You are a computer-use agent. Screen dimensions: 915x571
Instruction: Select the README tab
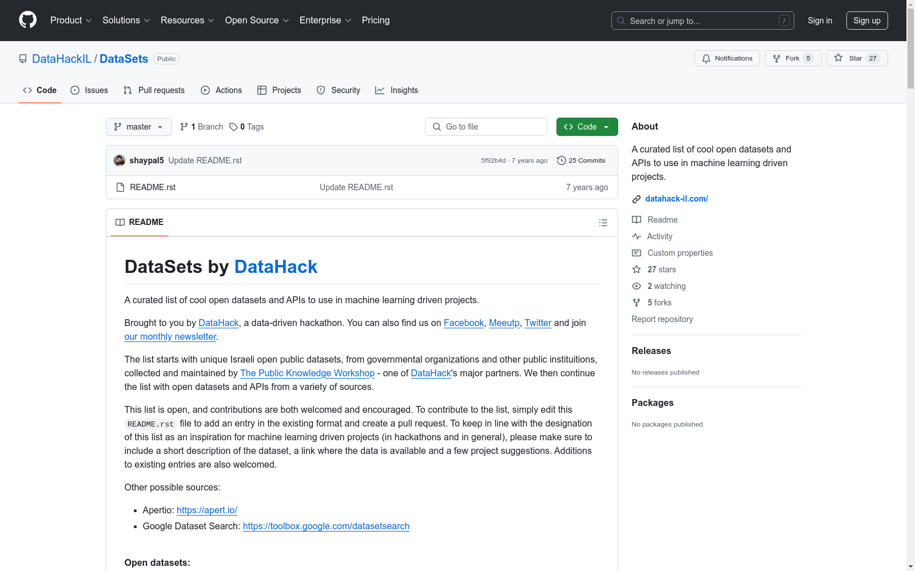[140, 222]
